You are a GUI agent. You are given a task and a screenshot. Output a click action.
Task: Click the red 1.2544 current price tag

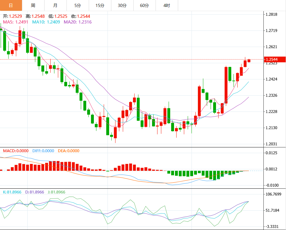pos(275,59)
